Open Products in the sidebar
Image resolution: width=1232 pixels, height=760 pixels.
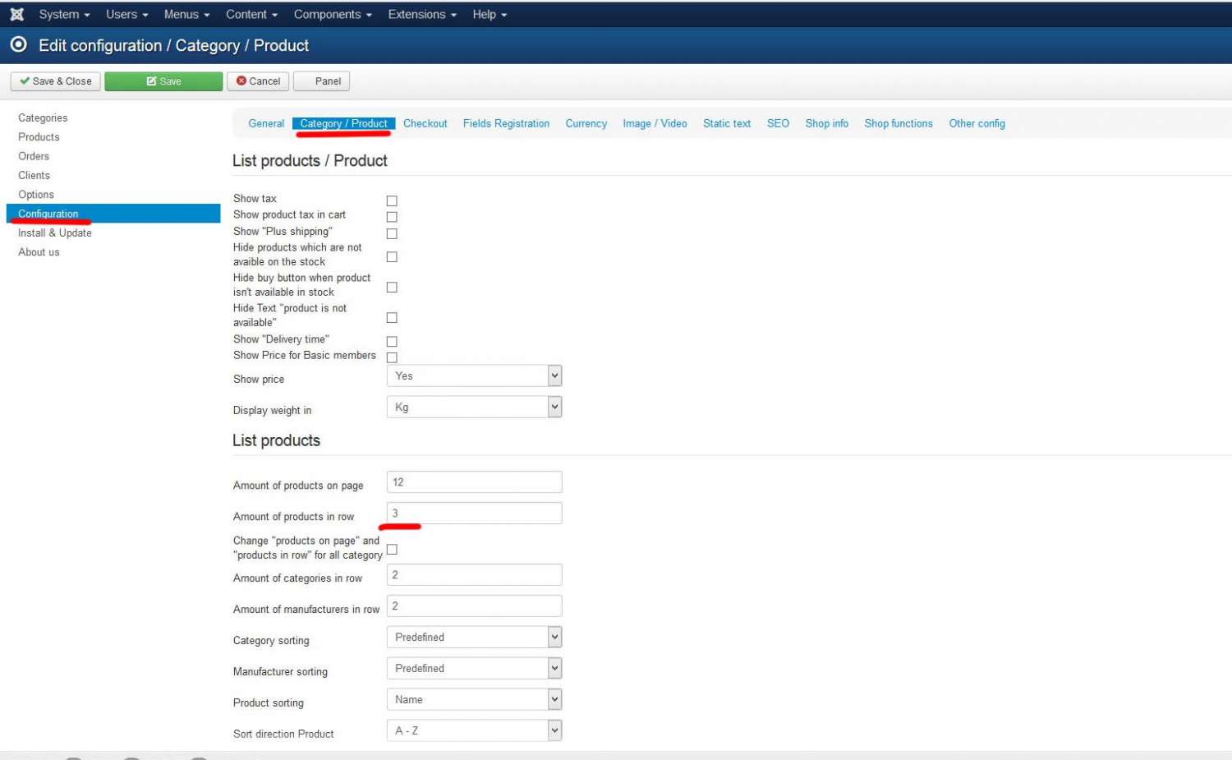tap(39, 137)
